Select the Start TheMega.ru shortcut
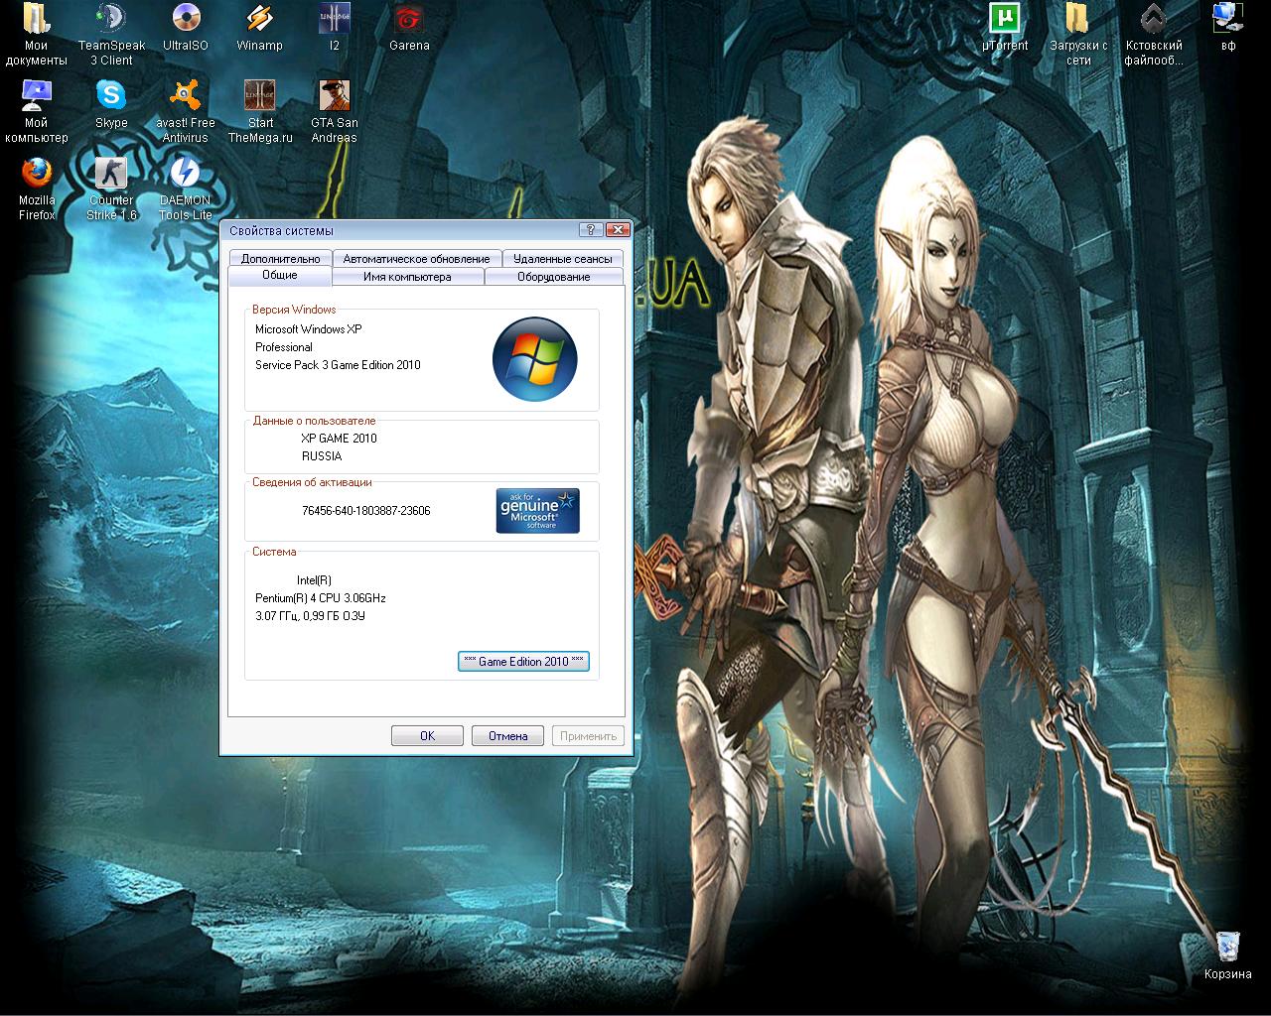Viewport: 1271px width, 1016px height. [260, 111]
